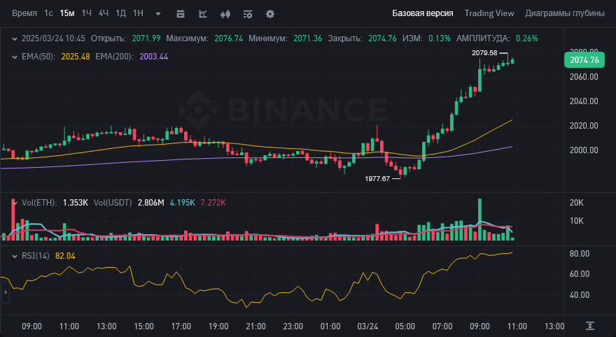Viewport: 616px width, 337px height.
Task: Click the current price tag 2074.76
Action: pos(584,60)
